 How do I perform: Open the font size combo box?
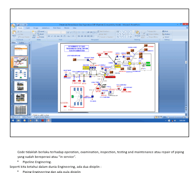(x=64, y=32)
